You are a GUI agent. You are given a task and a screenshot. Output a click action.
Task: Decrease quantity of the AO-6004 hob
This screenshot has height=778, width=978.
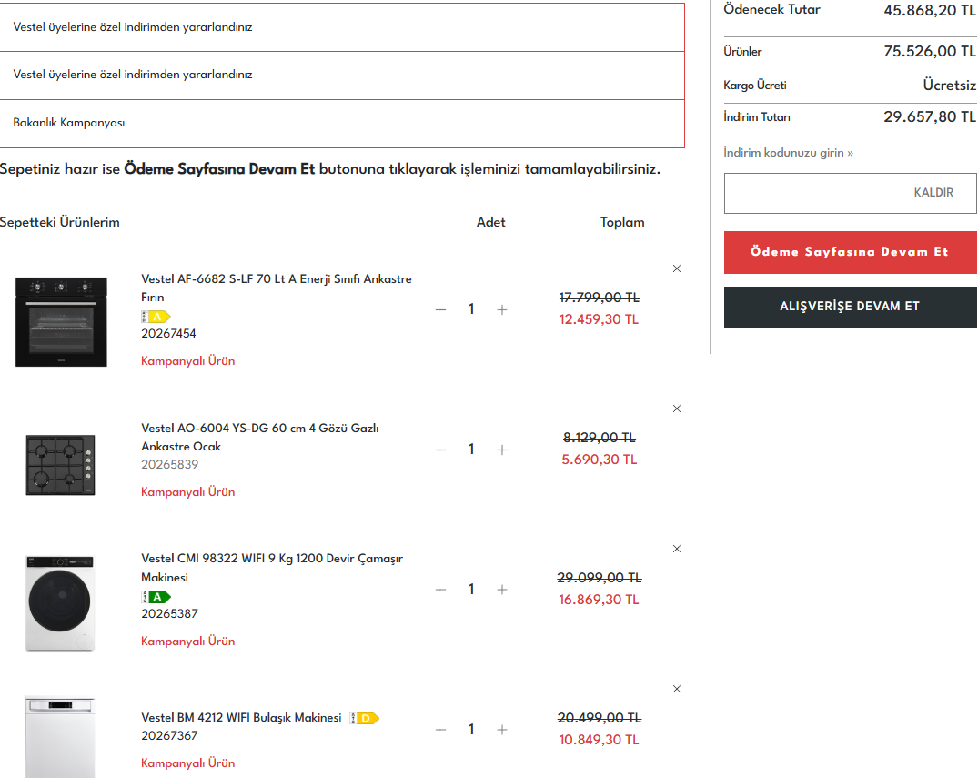tap(441, 450)
